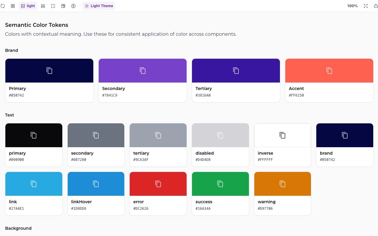Copy the text primary #09090B color icon
Screen dimensions: 378x236
[34, 135]
